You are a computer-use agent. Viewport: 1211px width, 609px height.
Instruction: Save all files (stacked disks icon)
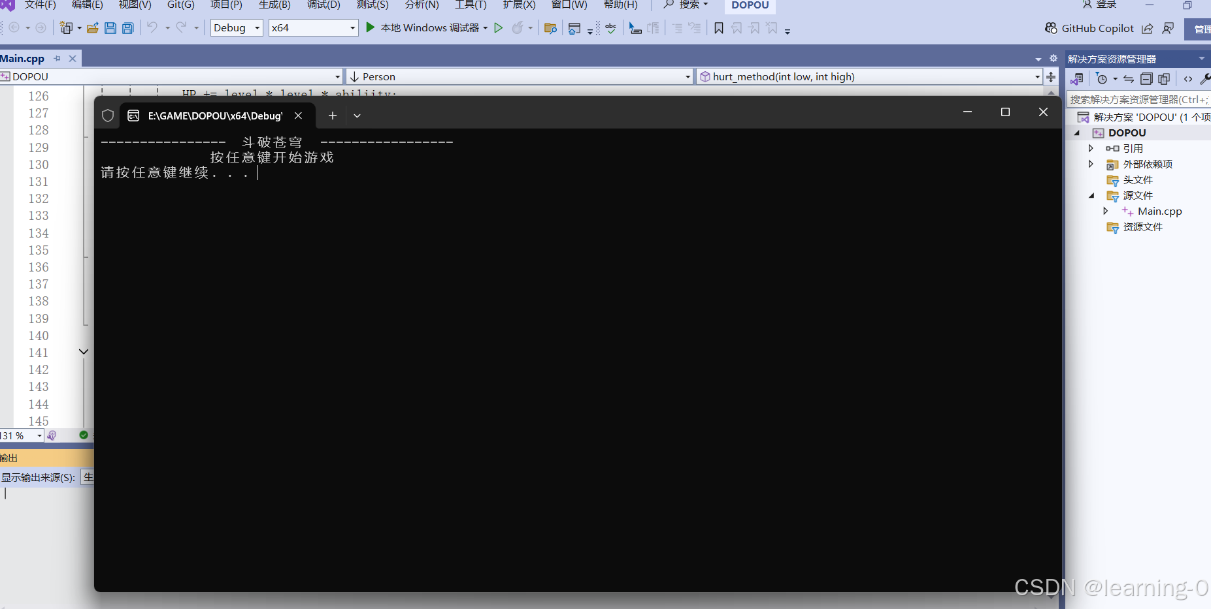[x=128, y=27]
